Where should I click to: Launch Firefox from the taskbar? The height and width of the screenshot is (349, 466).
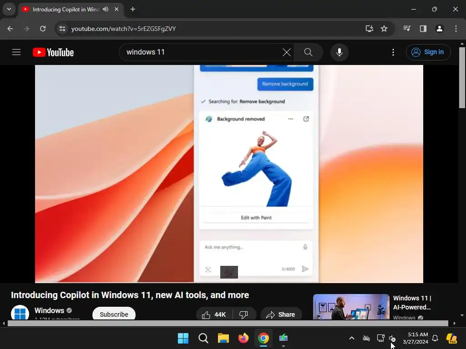[x=243, y=338]
